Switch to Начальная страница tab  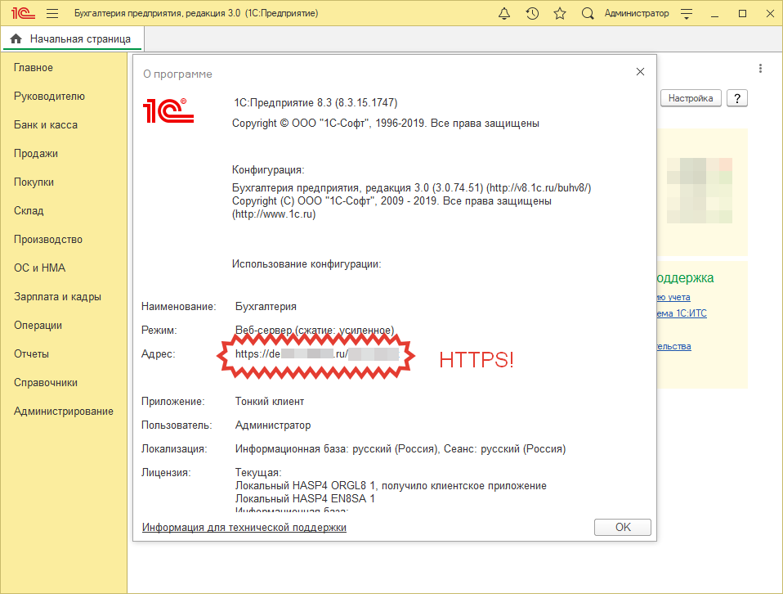80,38
